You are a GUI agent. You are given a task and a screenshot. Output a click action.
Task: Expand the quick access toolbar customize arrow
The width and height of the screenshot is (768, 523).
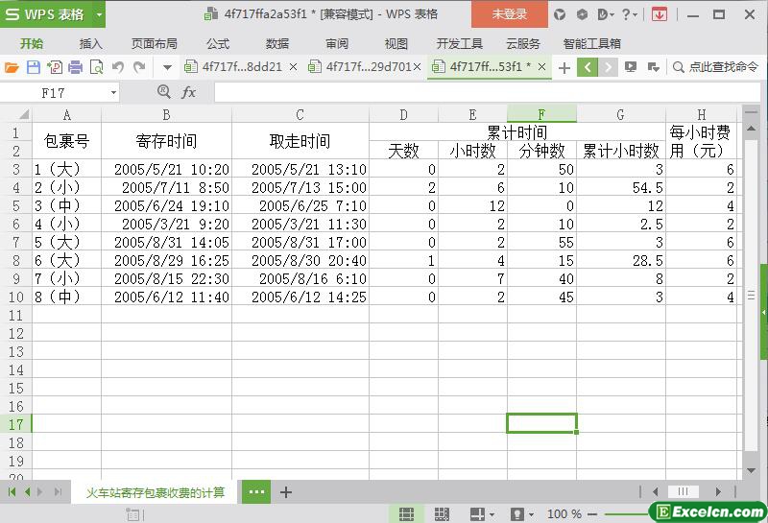pyautogui.click(x=167, y=67)
